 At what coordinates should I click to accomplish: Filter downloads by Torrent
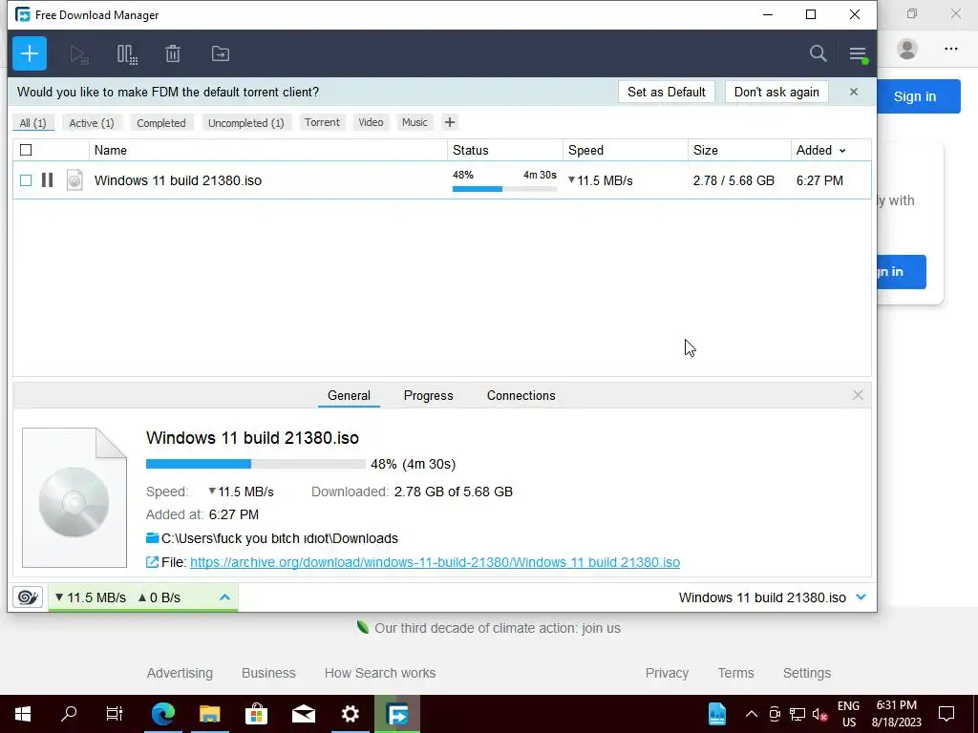(322, 122)
